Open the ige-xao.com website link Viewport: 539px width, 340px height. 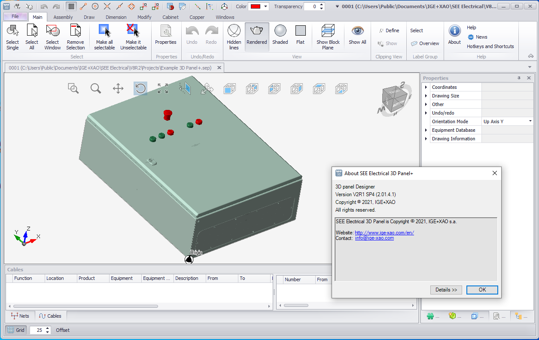pyautogui.click(x=384, y=233)
